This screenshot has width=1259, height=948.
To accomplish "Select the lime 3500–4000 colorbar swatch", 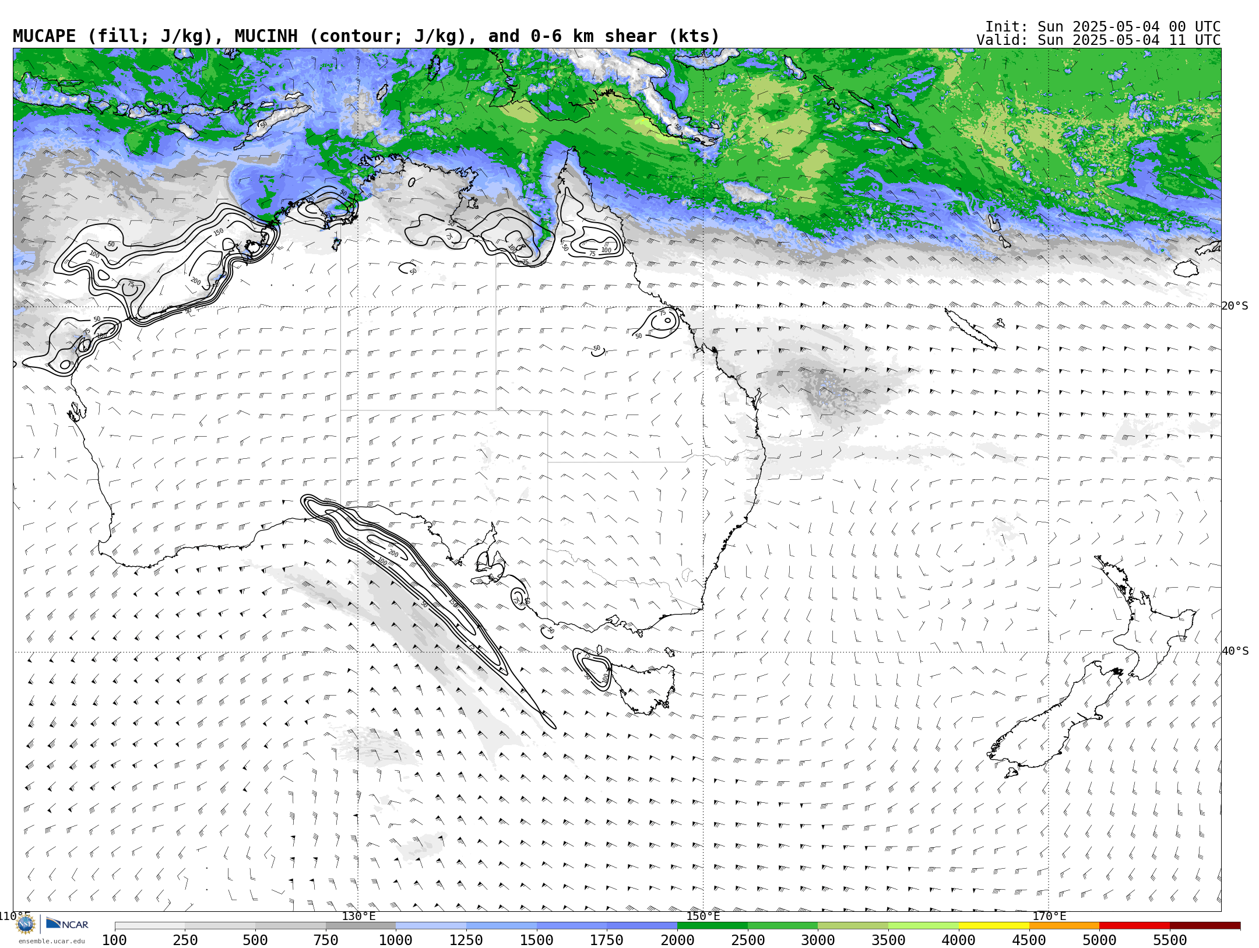I will point(923,926).
